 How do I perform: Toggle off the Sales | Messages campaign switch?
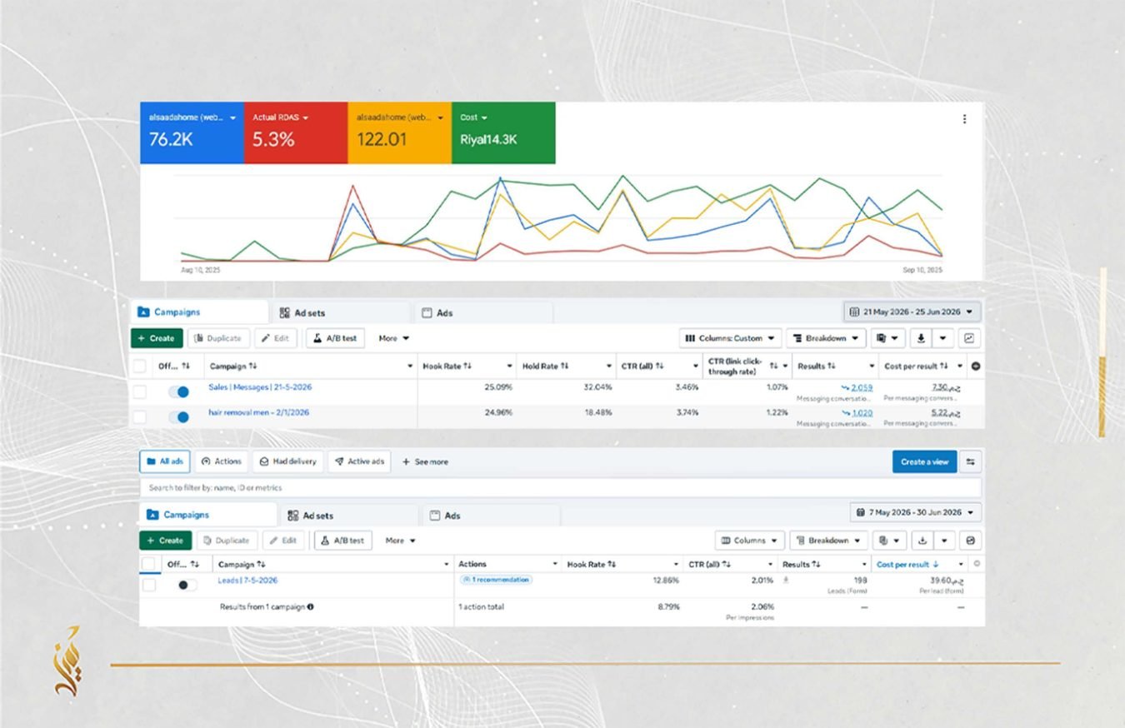178,391
